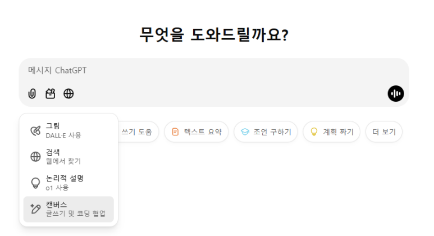The height and width of the screenshot is (236, 434).
Task: Focus the 메시지 ChatGPT input field
Action: (x=214, y=70)
